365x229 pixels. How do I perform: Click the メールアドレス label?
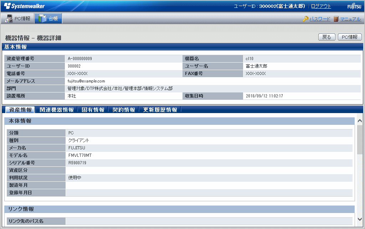[x=21, y=81]
